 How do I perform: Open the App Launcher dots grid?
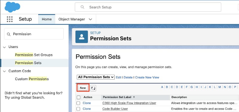[x=10, y=19]
